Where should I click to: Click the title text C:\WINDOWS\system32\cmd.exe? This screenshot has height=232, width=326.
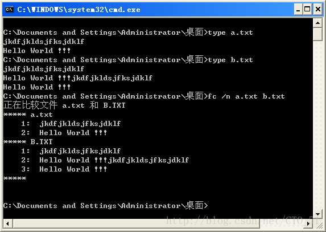[79, 10]
